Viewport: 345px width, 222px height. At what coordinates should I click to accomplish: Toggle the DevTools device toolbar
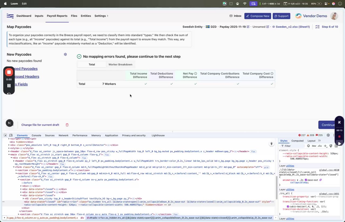[11, 135]
